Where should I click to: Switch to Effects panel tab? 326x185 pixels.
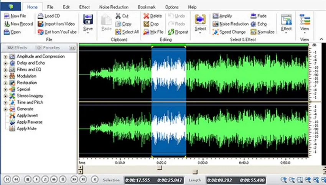coord(17,48)
